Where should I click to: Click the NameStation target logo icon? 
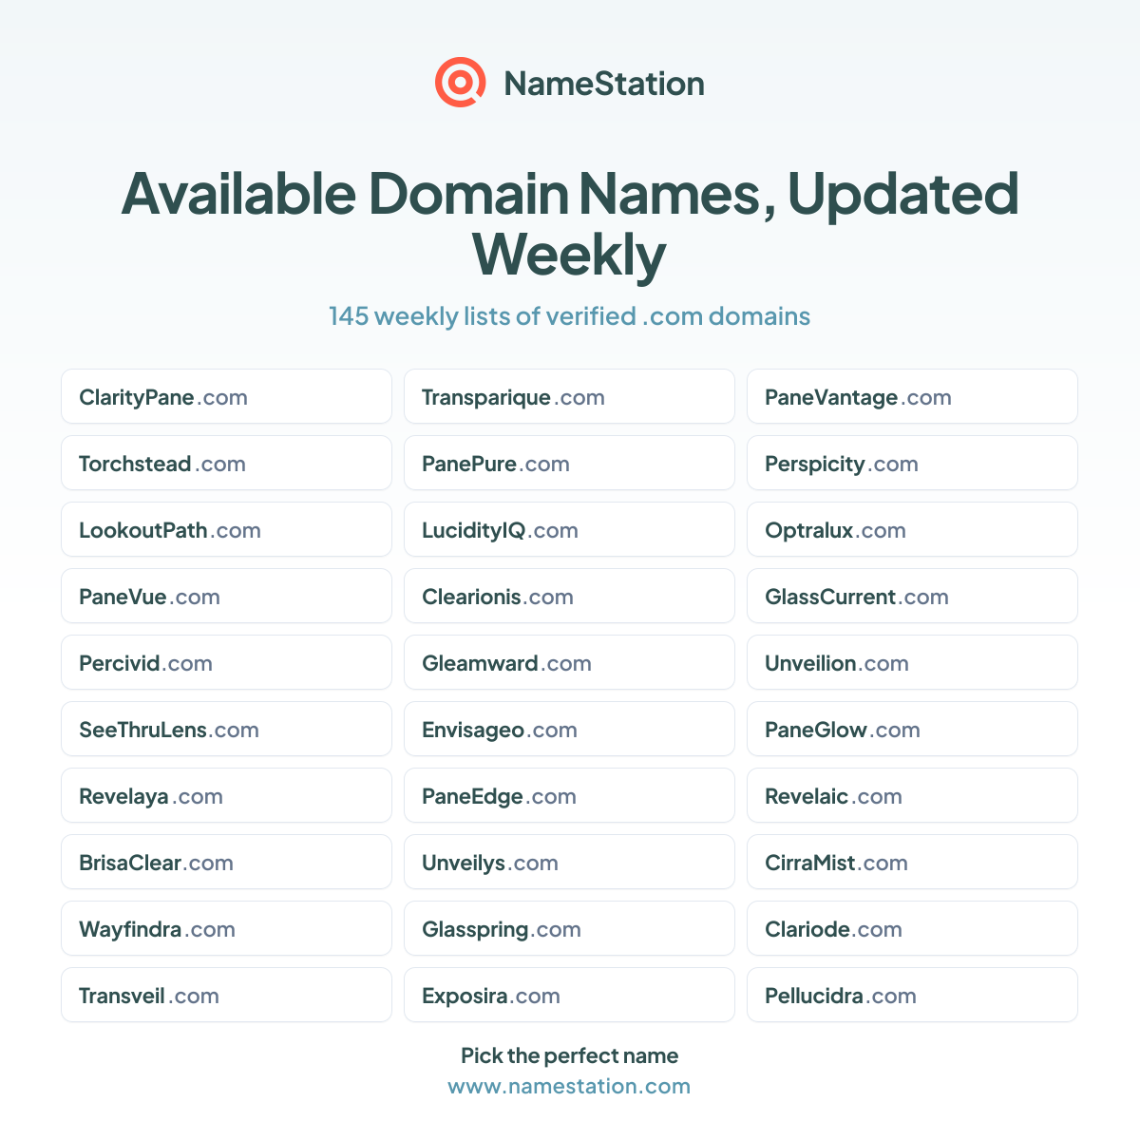tap(460, 83)
